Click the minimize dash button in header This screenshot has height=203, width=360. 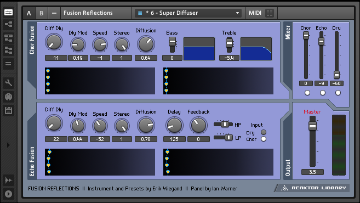click(x=54, y=13)
